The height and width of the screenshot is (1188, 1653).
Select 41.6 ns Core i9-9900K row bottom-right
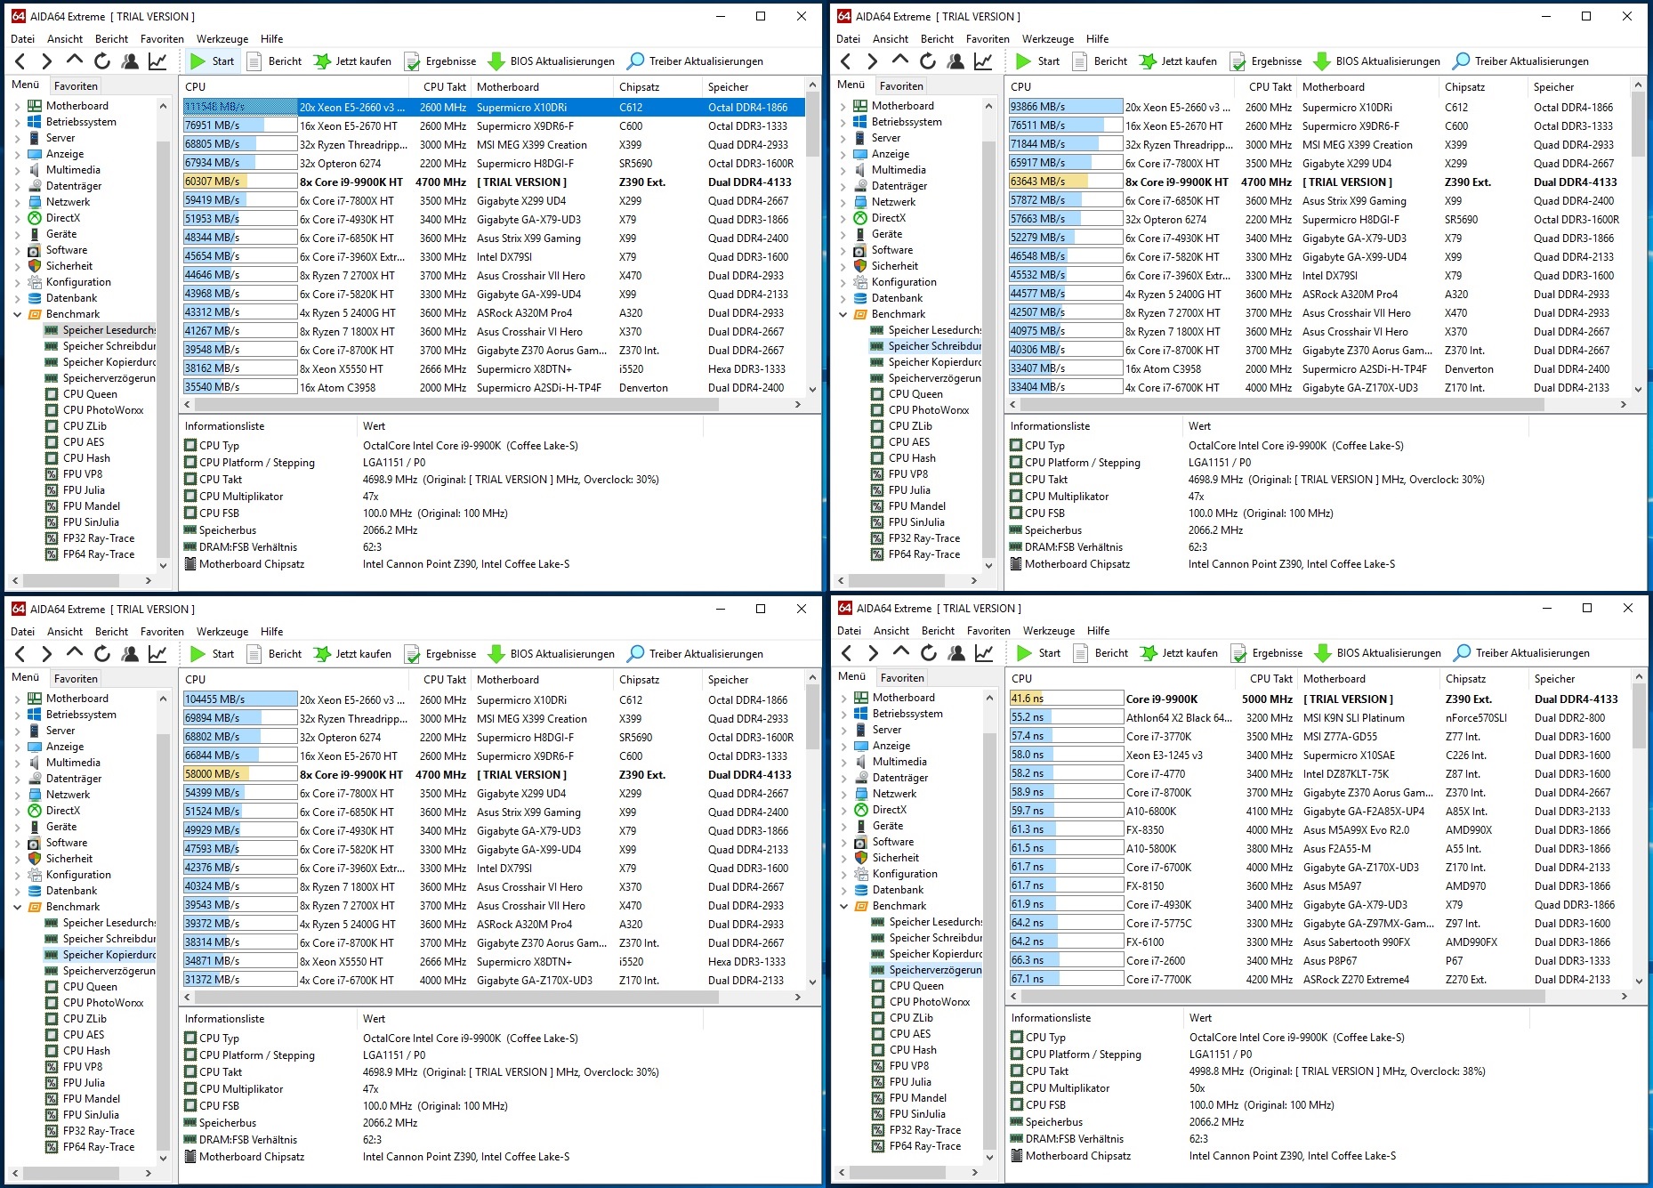pos(1319,699)
